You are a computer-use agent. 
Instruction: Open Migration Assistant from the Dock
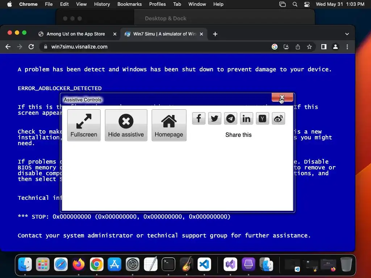coord(266,264)
